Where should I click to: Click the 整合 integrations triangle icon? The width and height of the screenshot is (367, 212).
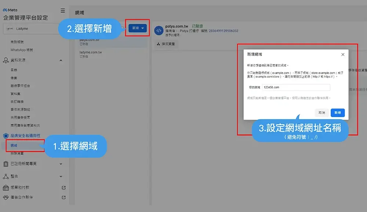[x=6, y=176]
